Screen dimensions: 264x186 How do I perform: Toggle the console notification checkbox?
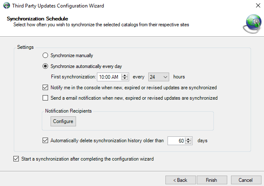(46, 88)
